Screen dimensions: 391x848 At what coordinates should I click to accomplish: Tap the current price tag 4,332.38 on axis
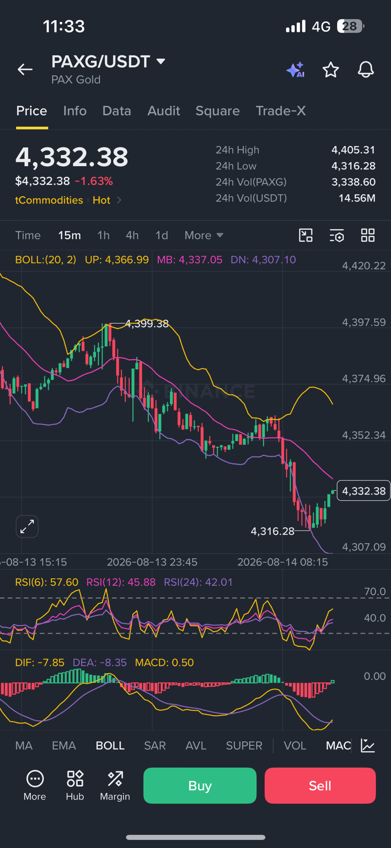[x=364, y=491]
